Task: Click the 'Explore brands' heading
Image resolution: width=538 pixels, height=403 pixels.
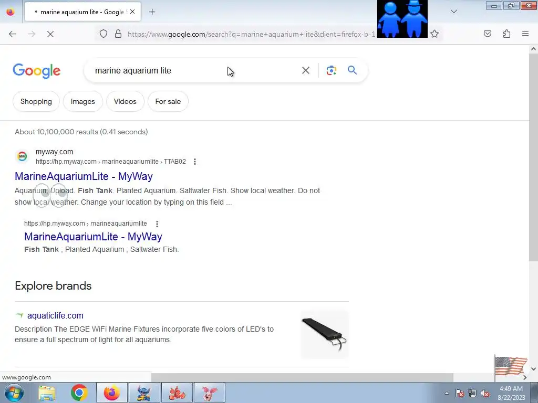Action: 53,286
